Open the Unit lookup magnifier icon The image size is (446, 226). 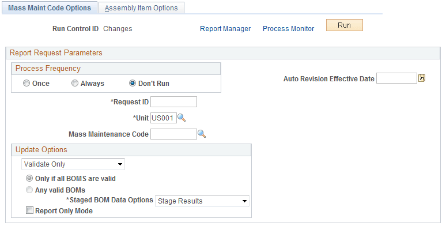click(182, 118)
